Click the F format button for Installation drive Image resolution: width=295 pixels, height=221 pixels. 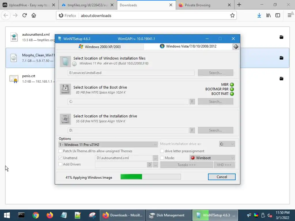192,130
